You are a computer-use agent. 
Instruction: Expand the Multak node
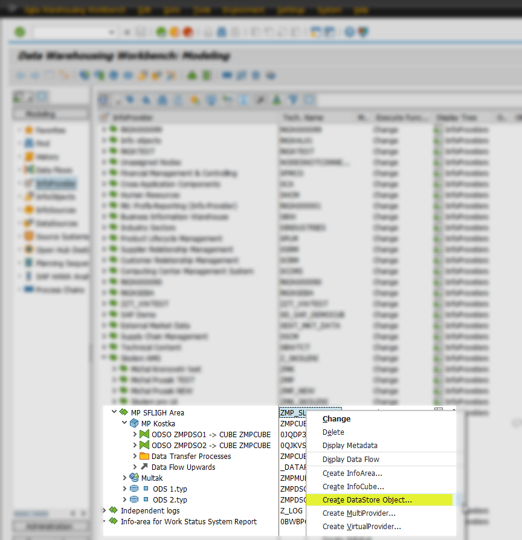click(124, 478)
